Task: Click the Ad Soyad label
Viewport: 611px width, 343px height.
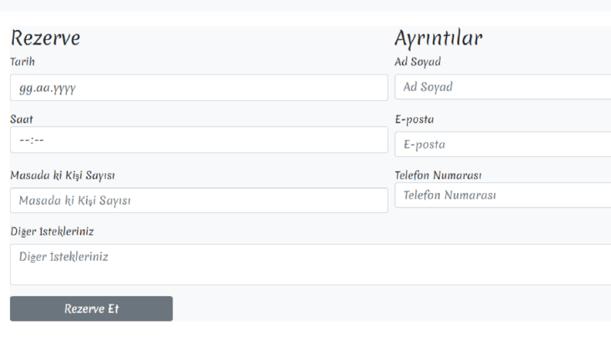Action: click(418, 62)
